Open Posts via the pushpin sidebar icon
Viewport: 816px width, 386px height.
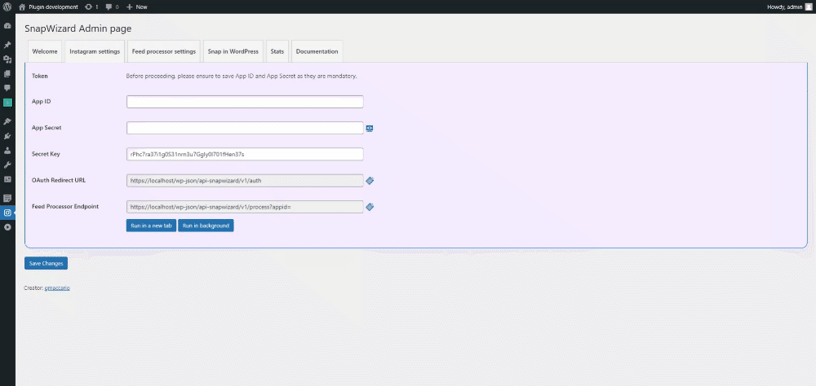coord(7,46)
